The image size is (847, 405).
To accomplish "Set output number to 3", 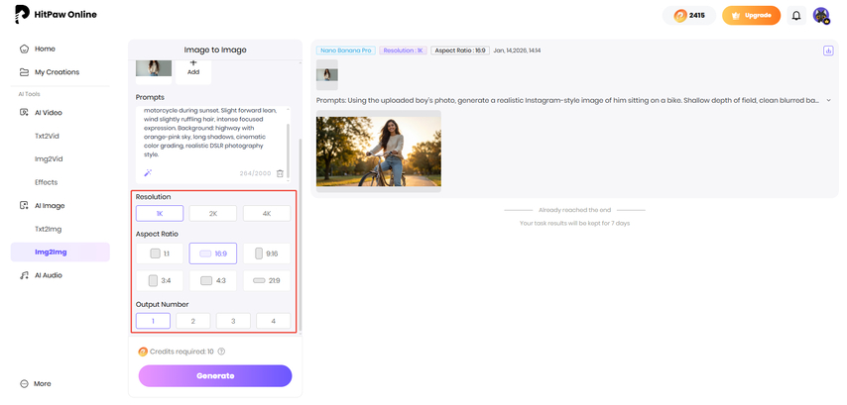I will point(233,321).
